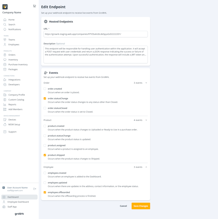This screenshot has height=219, width=218.
Task: Open the Developers section
Action: point(14,84)
